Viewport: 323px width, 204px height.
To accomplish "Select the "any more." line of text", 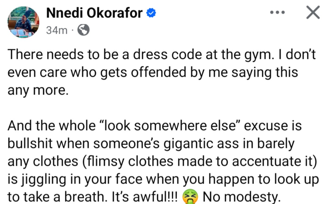I will [x=38, y=90].
